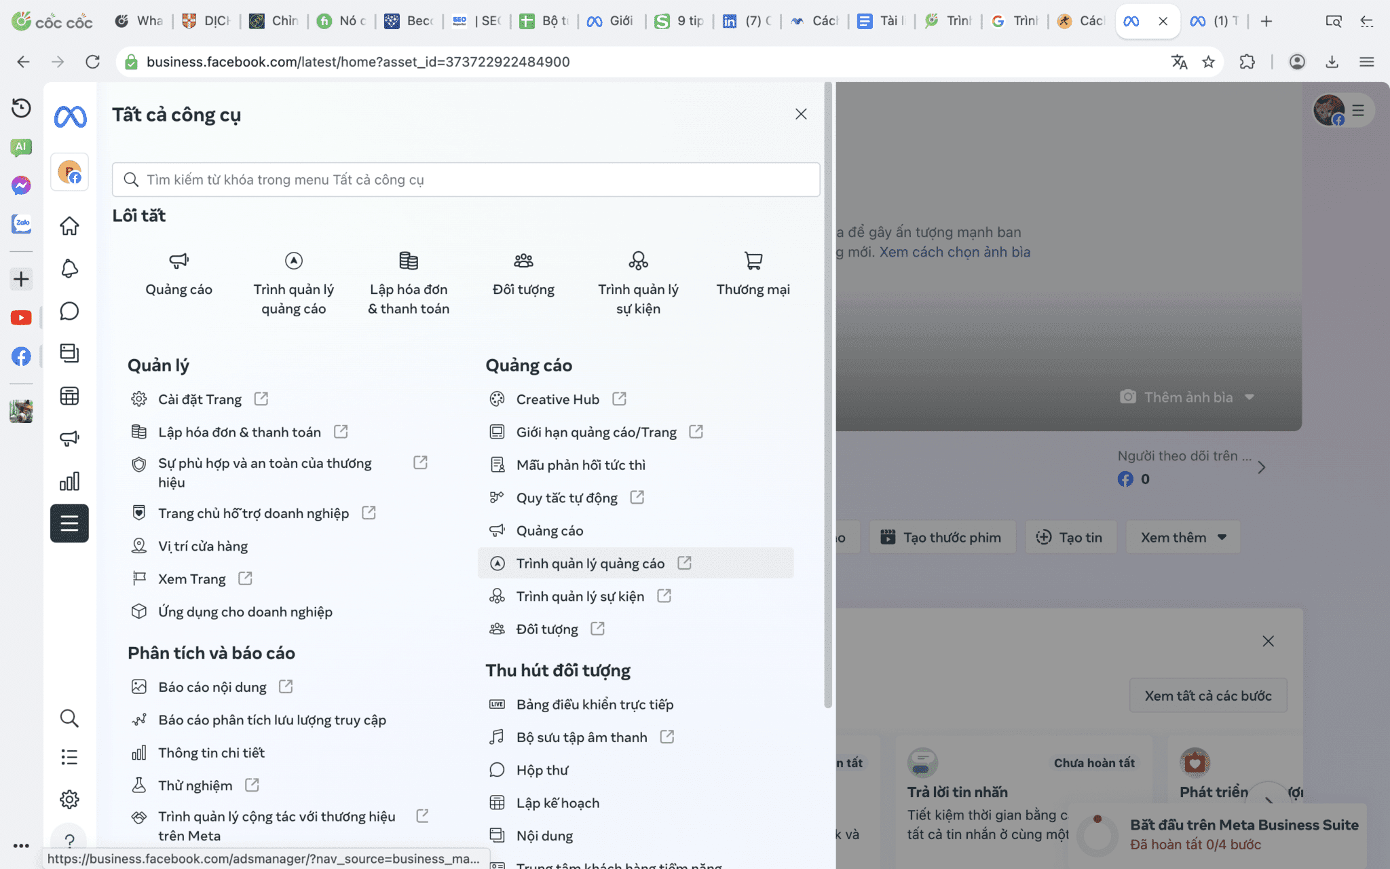1390x869 pixels.
Task: Focus the tools keyword search field
Action: [x=466, y=180]
